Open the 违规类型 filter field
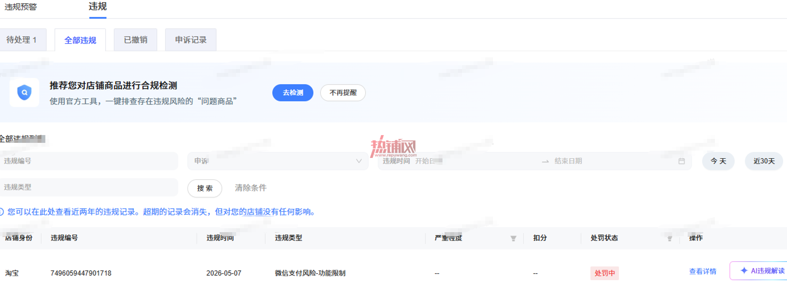Viewport: 787px width, 293px height. tap(89, 187)
